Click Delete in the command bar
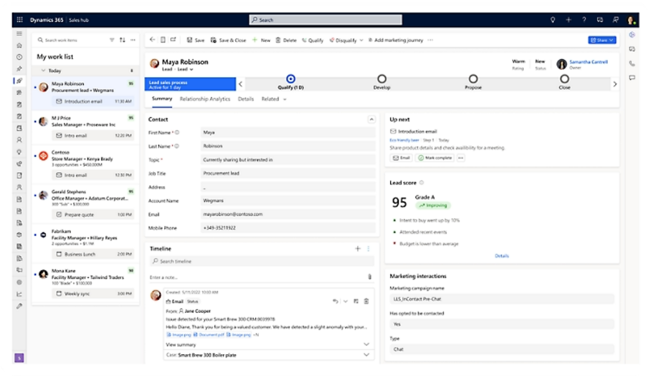Image resolution: width=648 pixels, height=376 pixels. (x=286, y=40)
